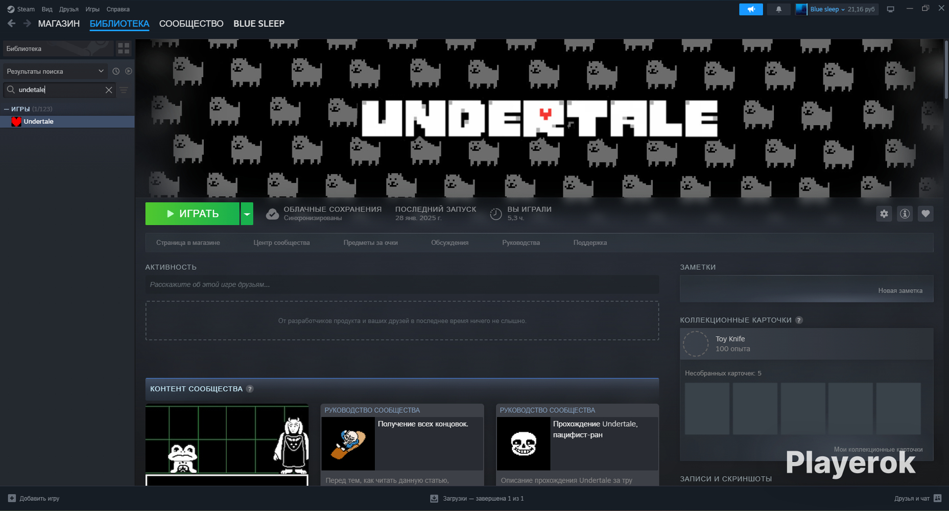Open the Друзья menu
Screen dimensions: 949x511
click(x=69, y=9)
